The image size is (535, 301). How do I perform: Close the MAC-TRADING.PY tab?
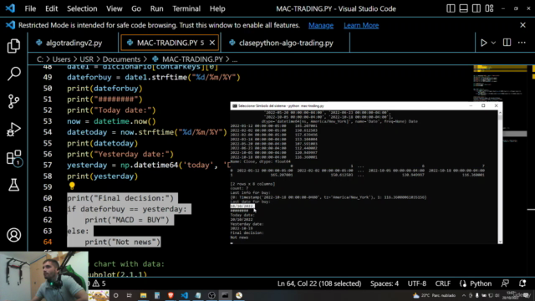tap(211, 43)
